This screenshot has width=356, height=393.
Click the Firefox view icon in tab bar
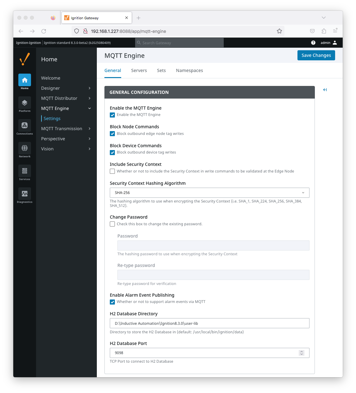(x=53, y=18)
